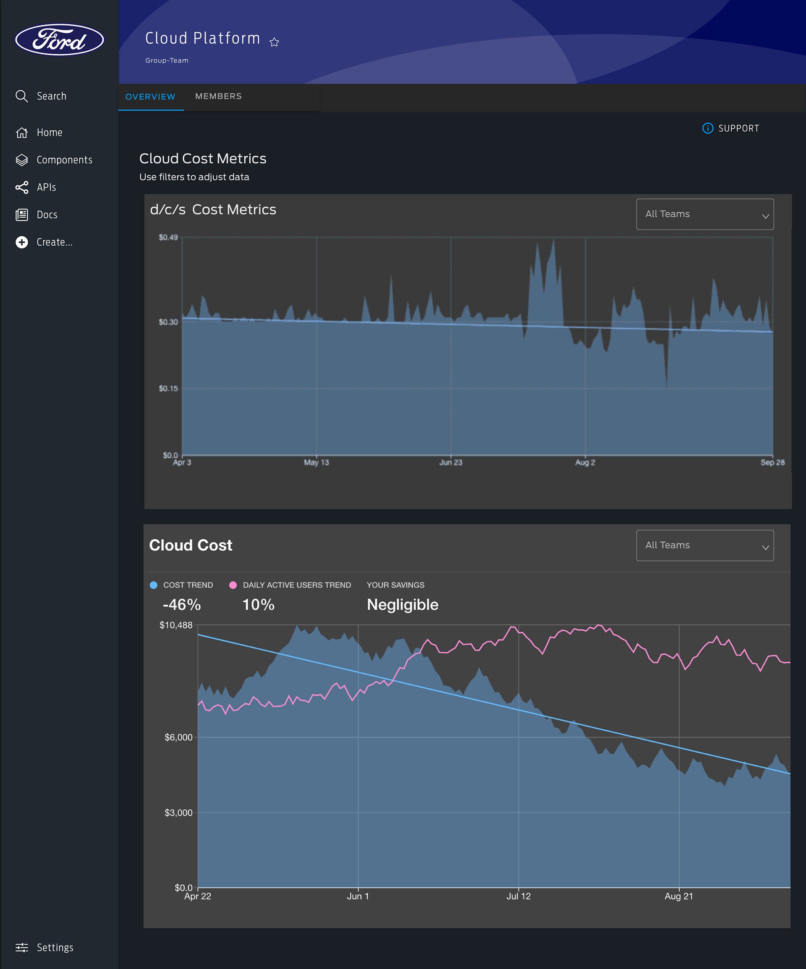The image size is (806, 969).
Task: Open Components in the sidebar
Action: [x=65, y=160]
